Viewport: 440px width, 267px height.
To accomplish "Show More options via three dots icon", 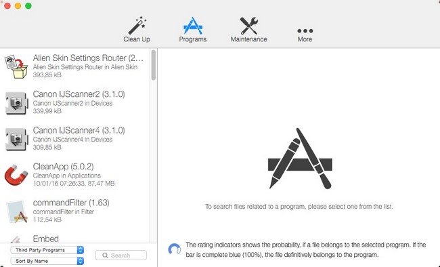I will click(305, 30).
